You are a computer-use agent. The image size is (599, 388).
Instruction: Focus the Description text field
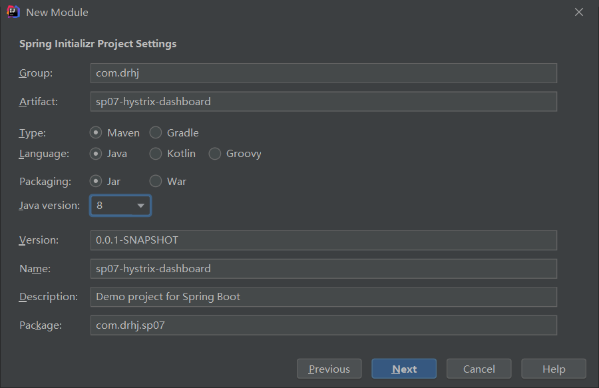[323, 297]
